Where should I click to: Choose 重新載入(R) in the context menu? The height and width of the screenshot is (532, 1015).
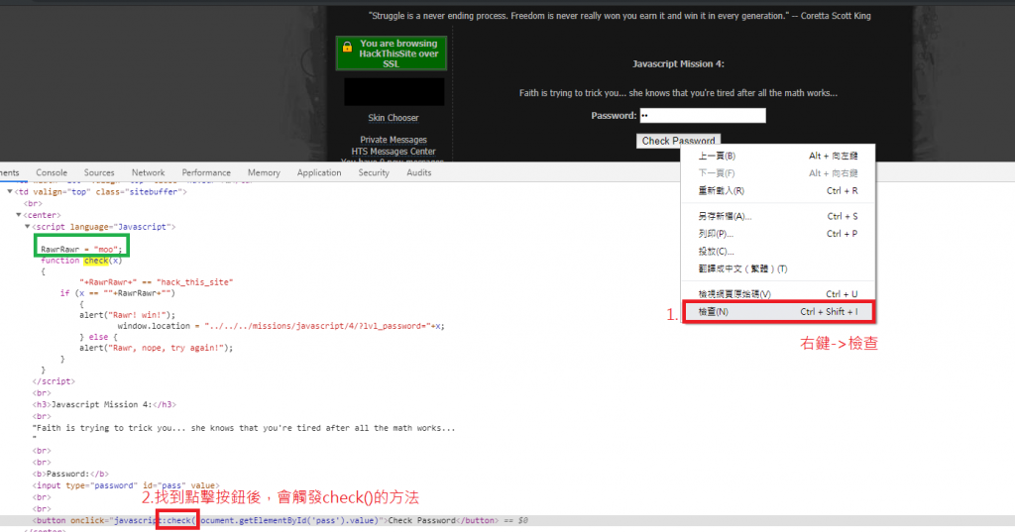click(777, 191)
